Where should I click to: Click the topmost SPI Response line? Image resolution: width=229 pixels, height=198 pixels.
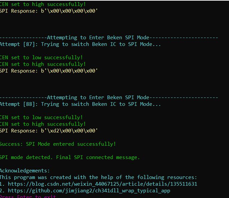pyautogui.click(x=49, y=11)
